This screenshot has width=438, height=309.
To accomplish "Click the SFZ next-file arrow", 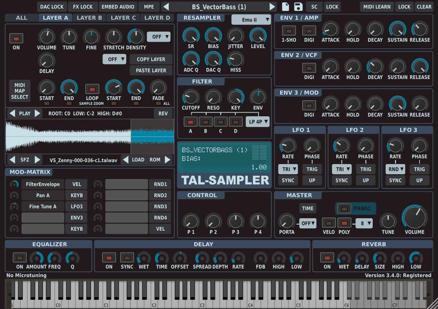I will 38,159.
